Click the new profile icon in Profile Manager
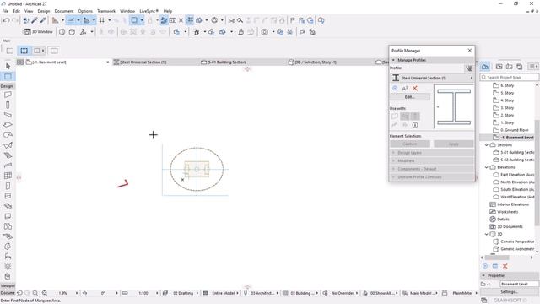The width and height of the screenshot is (540, 304). coord(395,88)
